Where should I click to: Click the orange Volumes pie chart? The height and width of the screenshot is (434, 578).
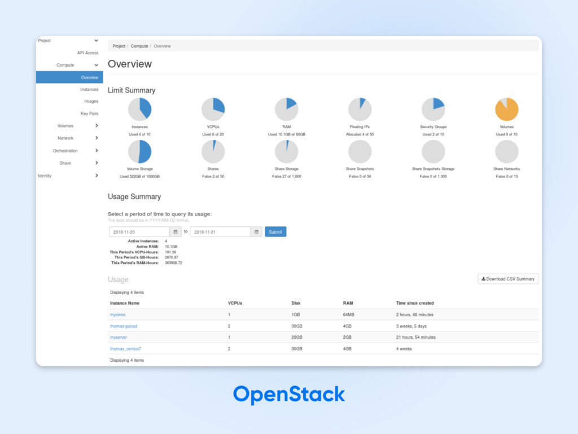506,109
